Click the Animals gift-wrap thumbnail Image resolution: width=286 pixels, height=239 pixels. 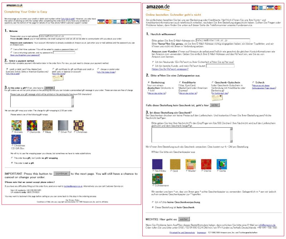click(x=16, y=125)
